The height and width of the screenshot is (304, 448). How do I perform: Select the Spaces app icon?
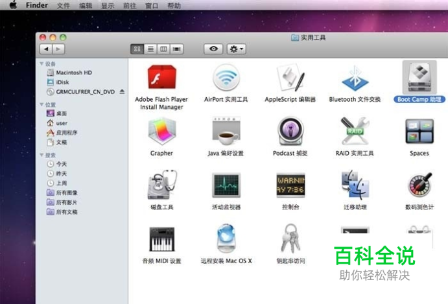(419, 132)
